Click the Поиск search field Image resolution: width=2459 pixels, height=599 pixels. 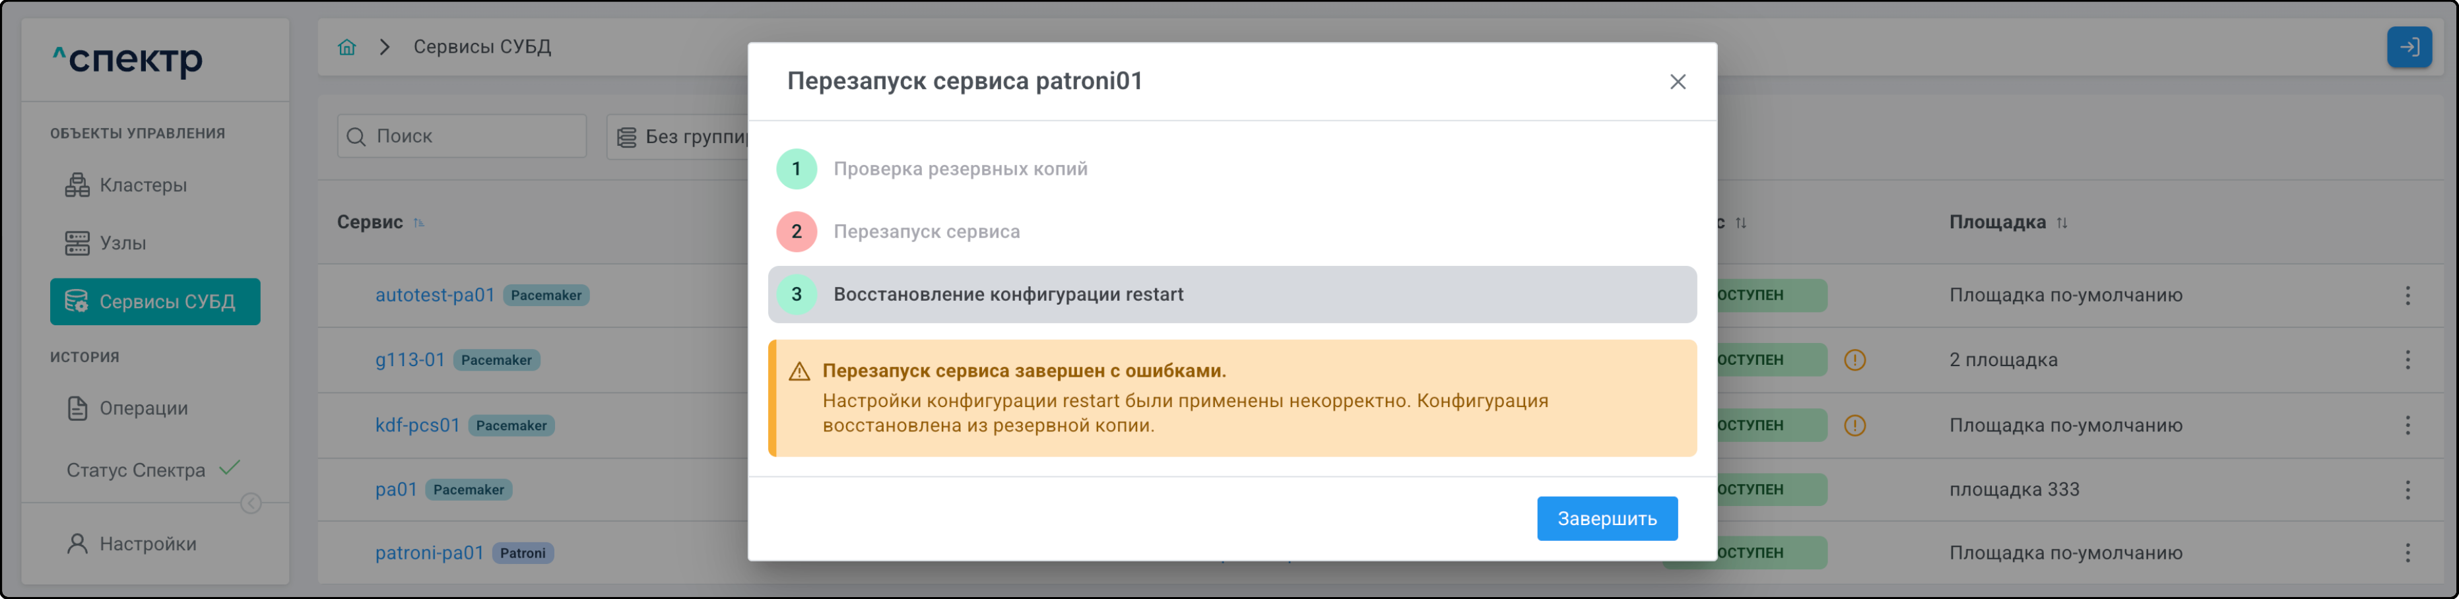462,137
